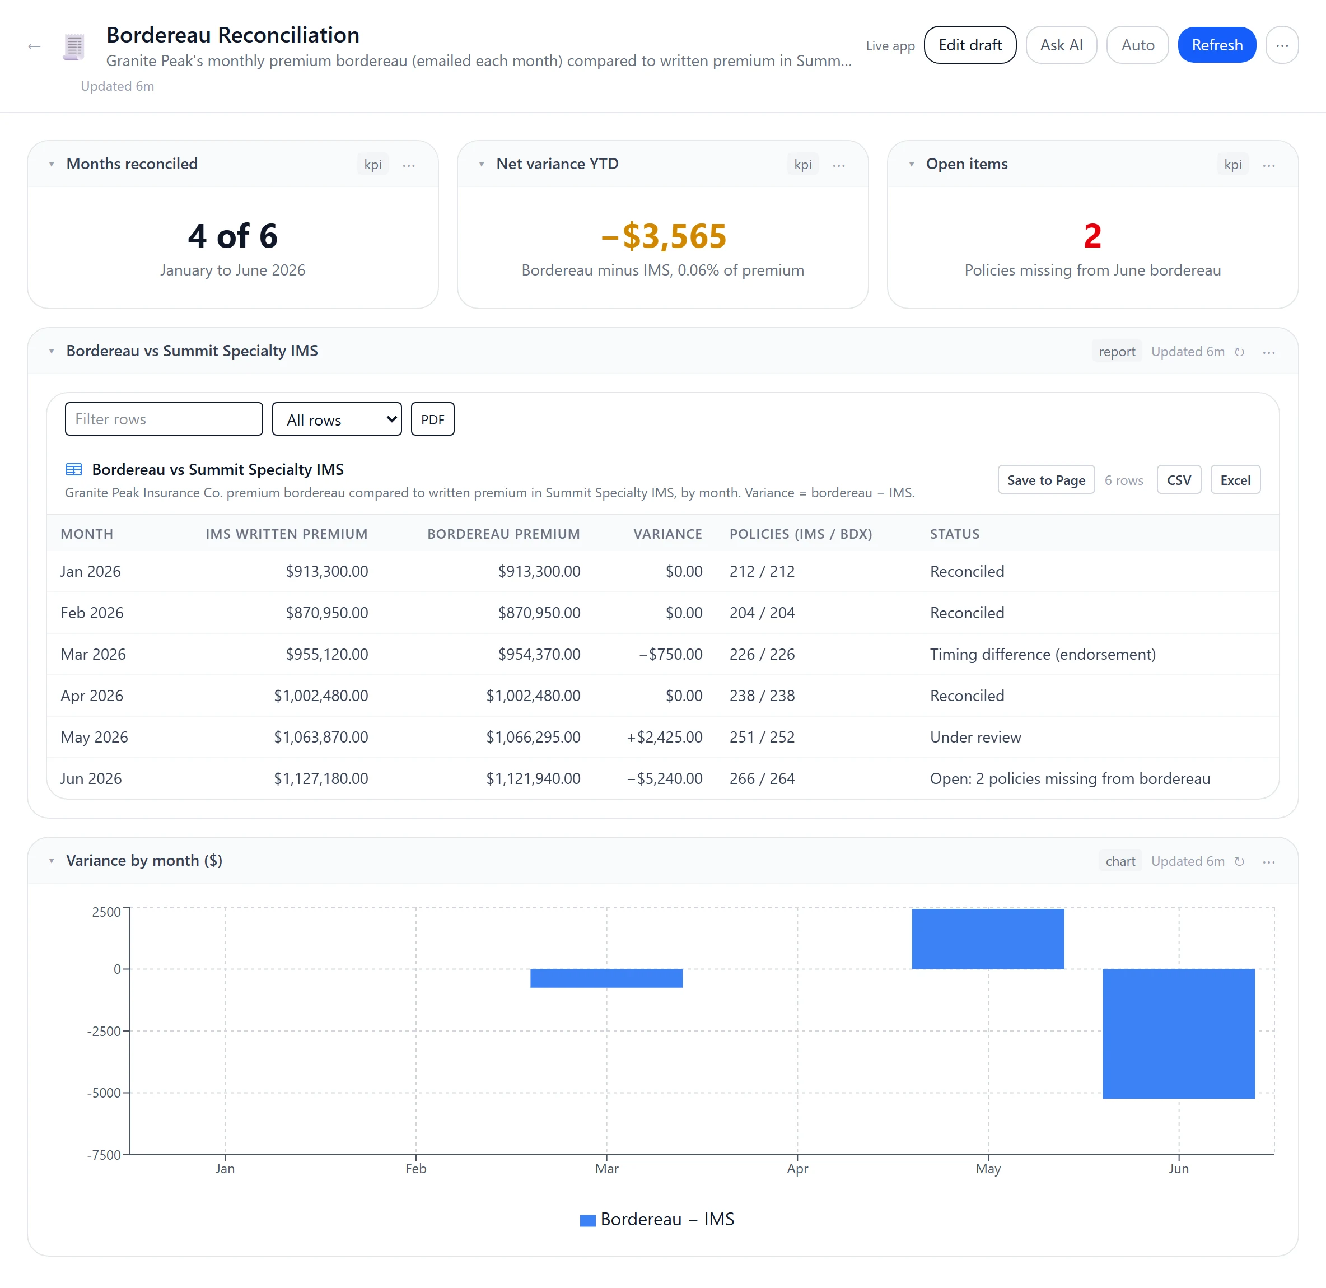Click the kpi tag on Months reconciled
The image size is (1326, 1288).
[373, 165]
